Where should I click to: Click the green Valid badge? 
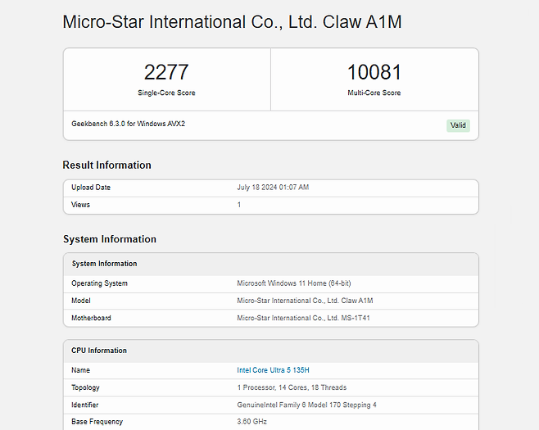tap(458, 125)
